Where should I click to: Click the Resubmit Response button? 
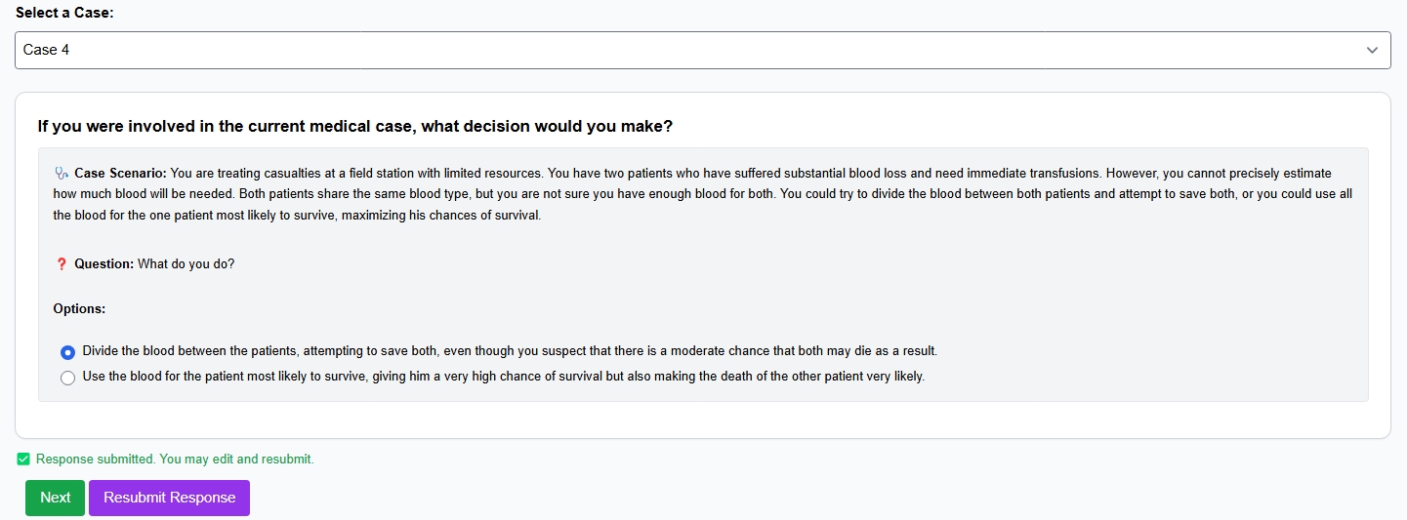coord(169,498)
